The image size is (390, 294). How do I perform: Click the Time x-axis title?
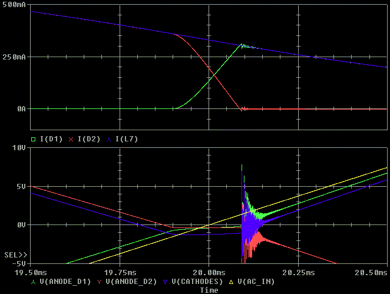click(209, 290)
